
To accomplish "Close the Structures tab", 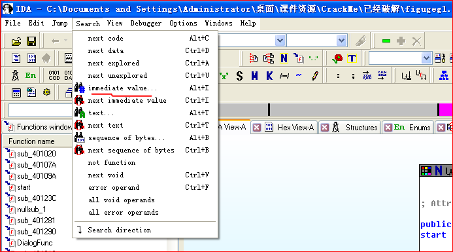I will point(325,128).
